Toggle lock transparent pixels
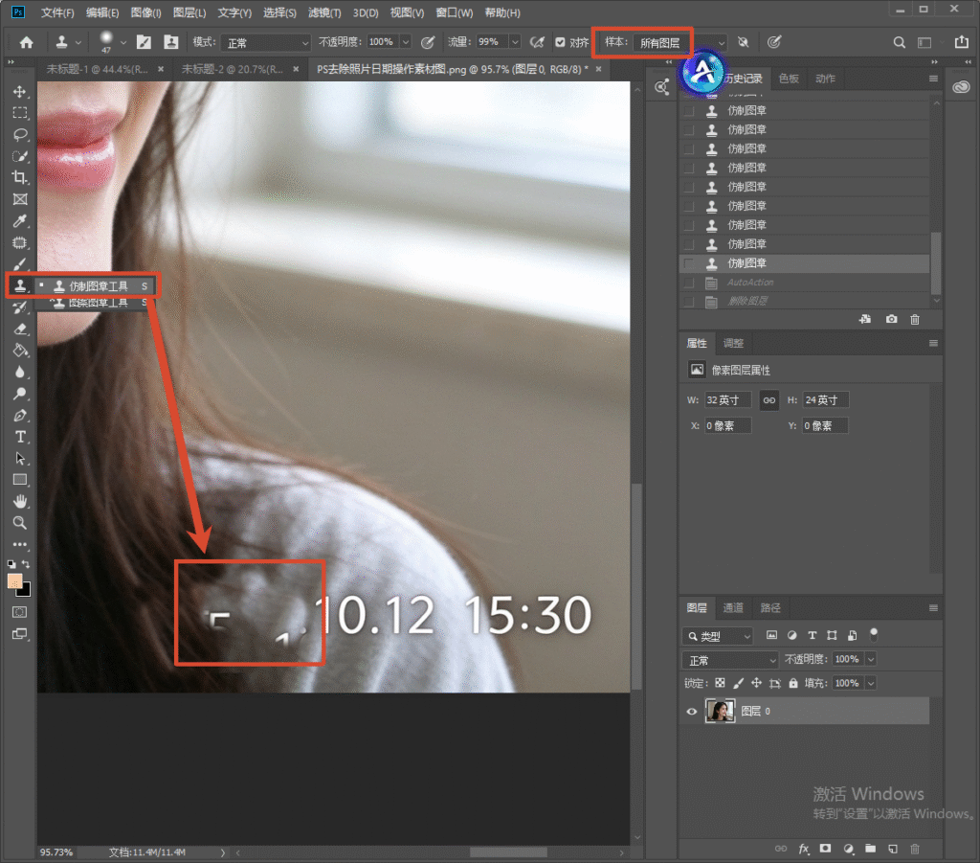 click(x=720, y=683)
